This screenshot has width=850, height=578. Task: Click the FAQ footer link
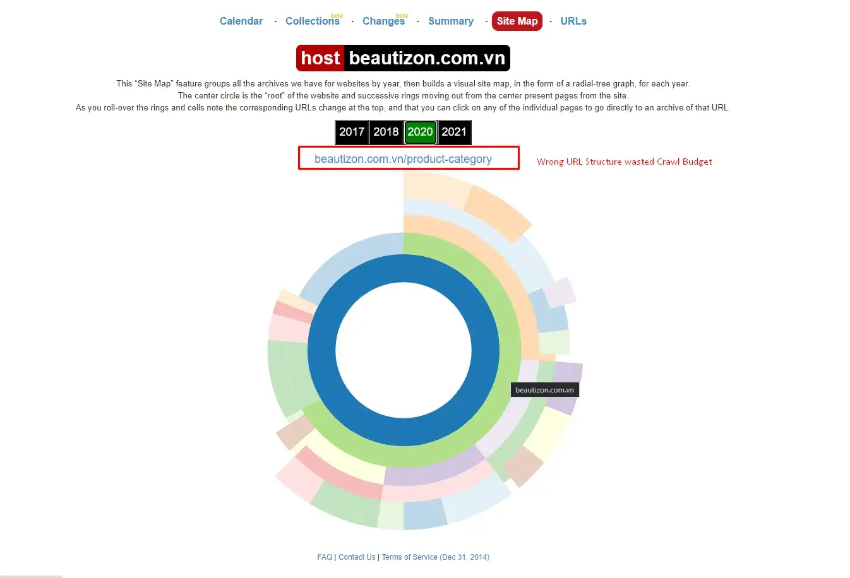pos(325,557)
